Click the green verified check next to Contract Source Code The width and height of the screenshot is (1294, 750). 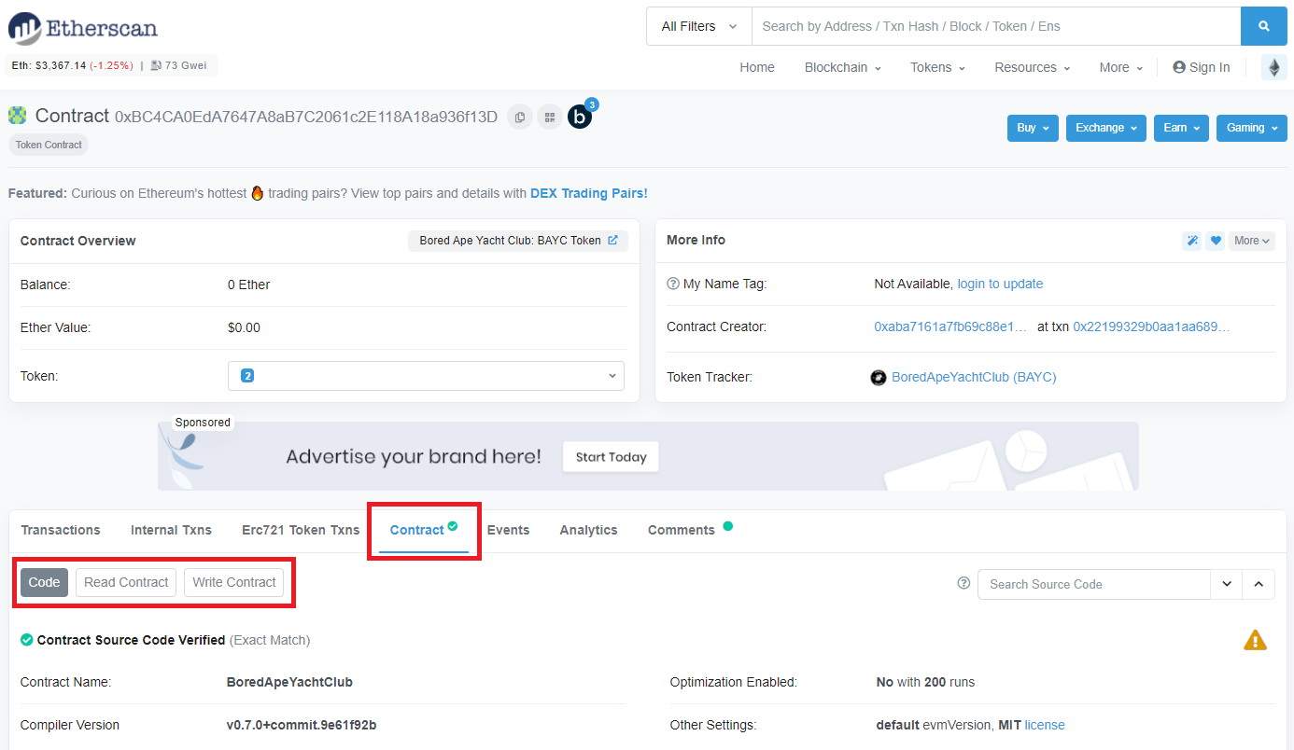(x=27, y=640)
